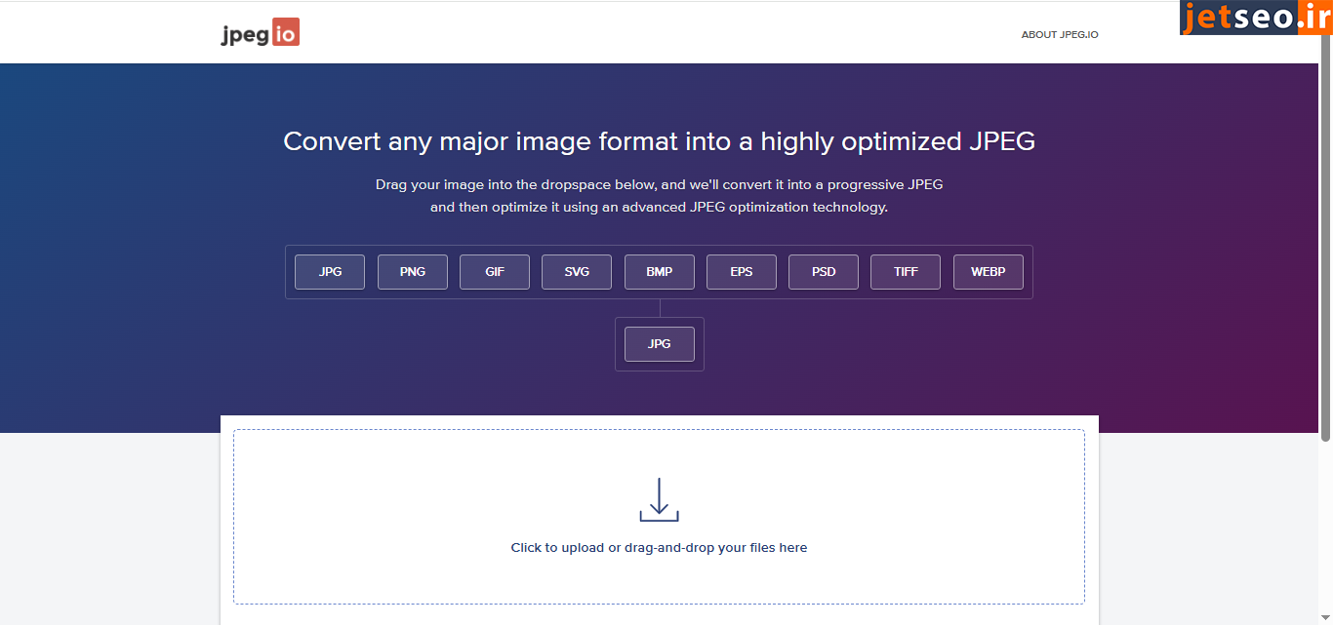Choose the EPS format button

742,272
